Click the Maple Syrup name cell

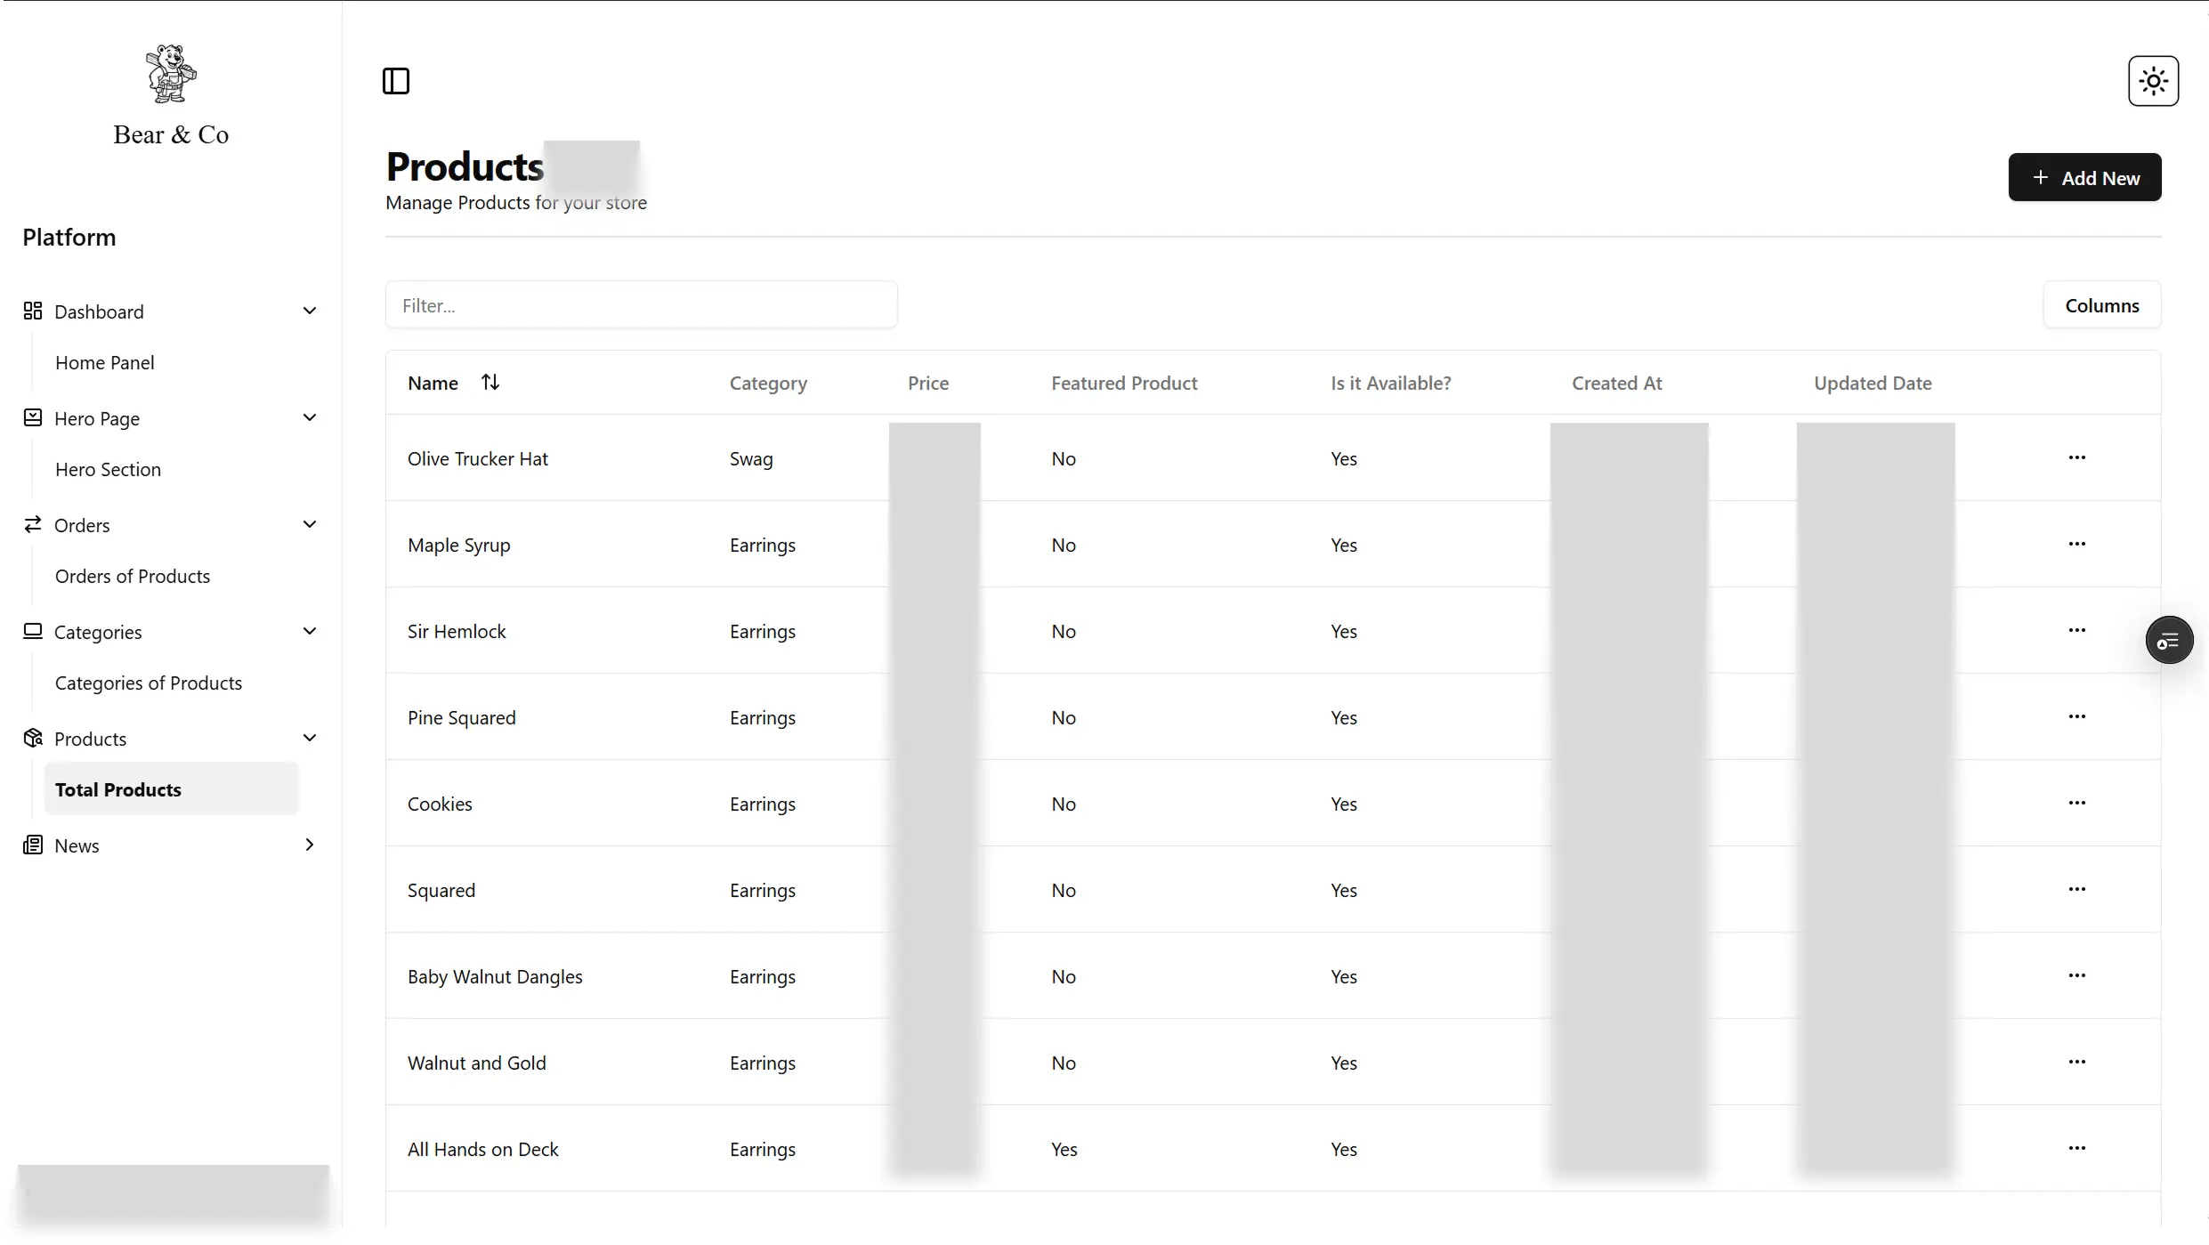coord(459,545)
